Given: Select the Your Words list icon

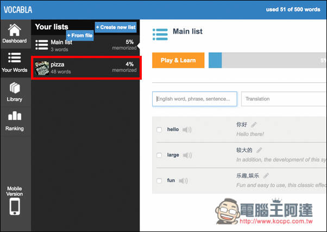Looking at the screenshot, I should pos(14,57).
